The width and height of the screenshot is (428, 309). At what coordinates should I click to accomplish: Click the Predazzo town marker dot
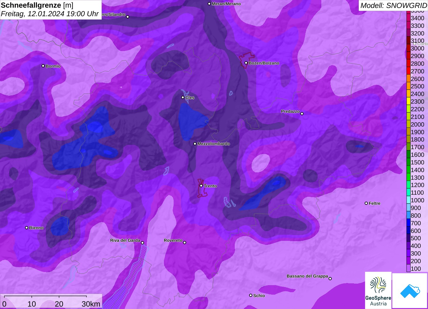point(302,113)
